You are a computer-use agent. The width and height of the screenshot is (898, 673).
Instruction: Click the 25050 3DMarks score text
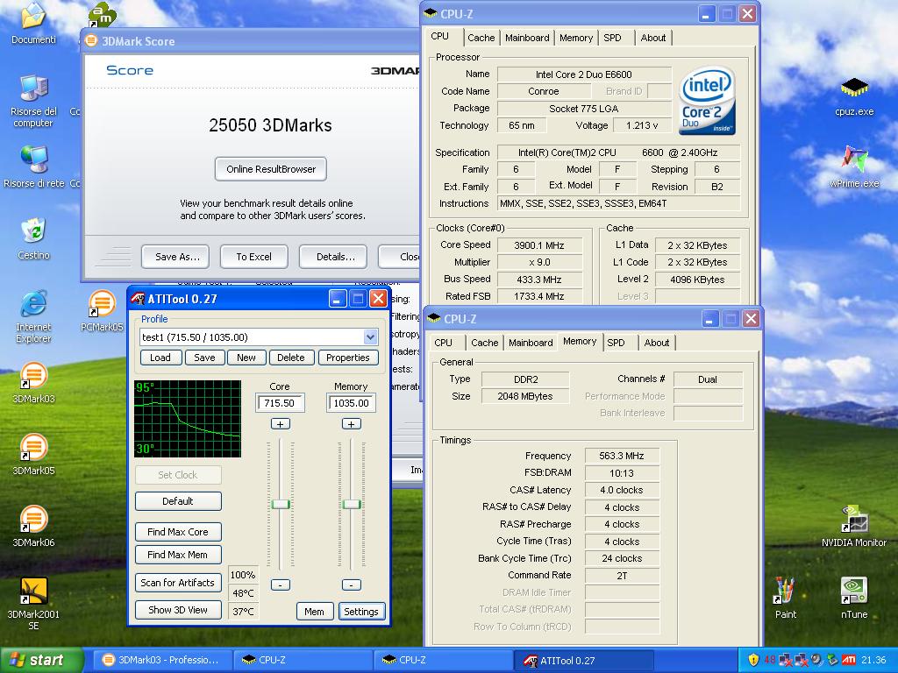click(x=270, y=125)
